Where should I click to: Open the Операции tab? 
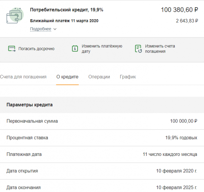click(99, 77)
